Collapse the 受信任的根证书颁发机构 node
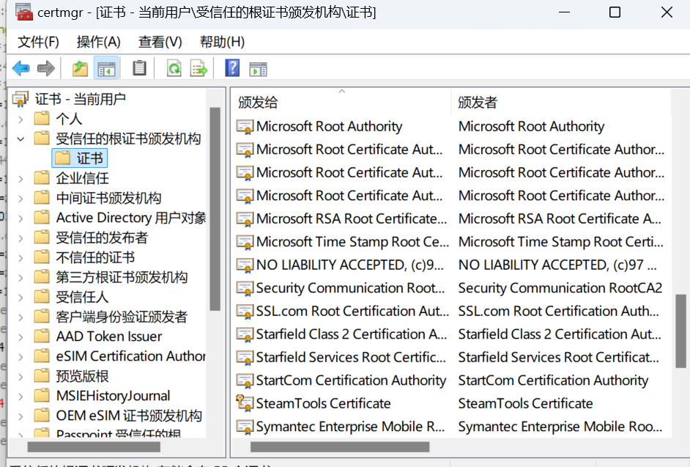690x467 pixels. pyautogui.click(x=21, y=139)
